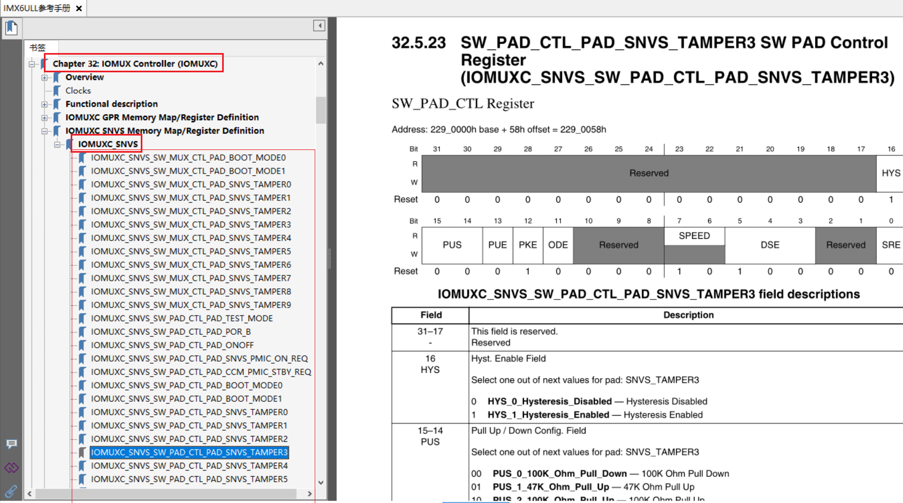903x503 pixels.
Task: Click bookmark panel horizontal scroll right arrow
Action: click(x=309, y=493)
